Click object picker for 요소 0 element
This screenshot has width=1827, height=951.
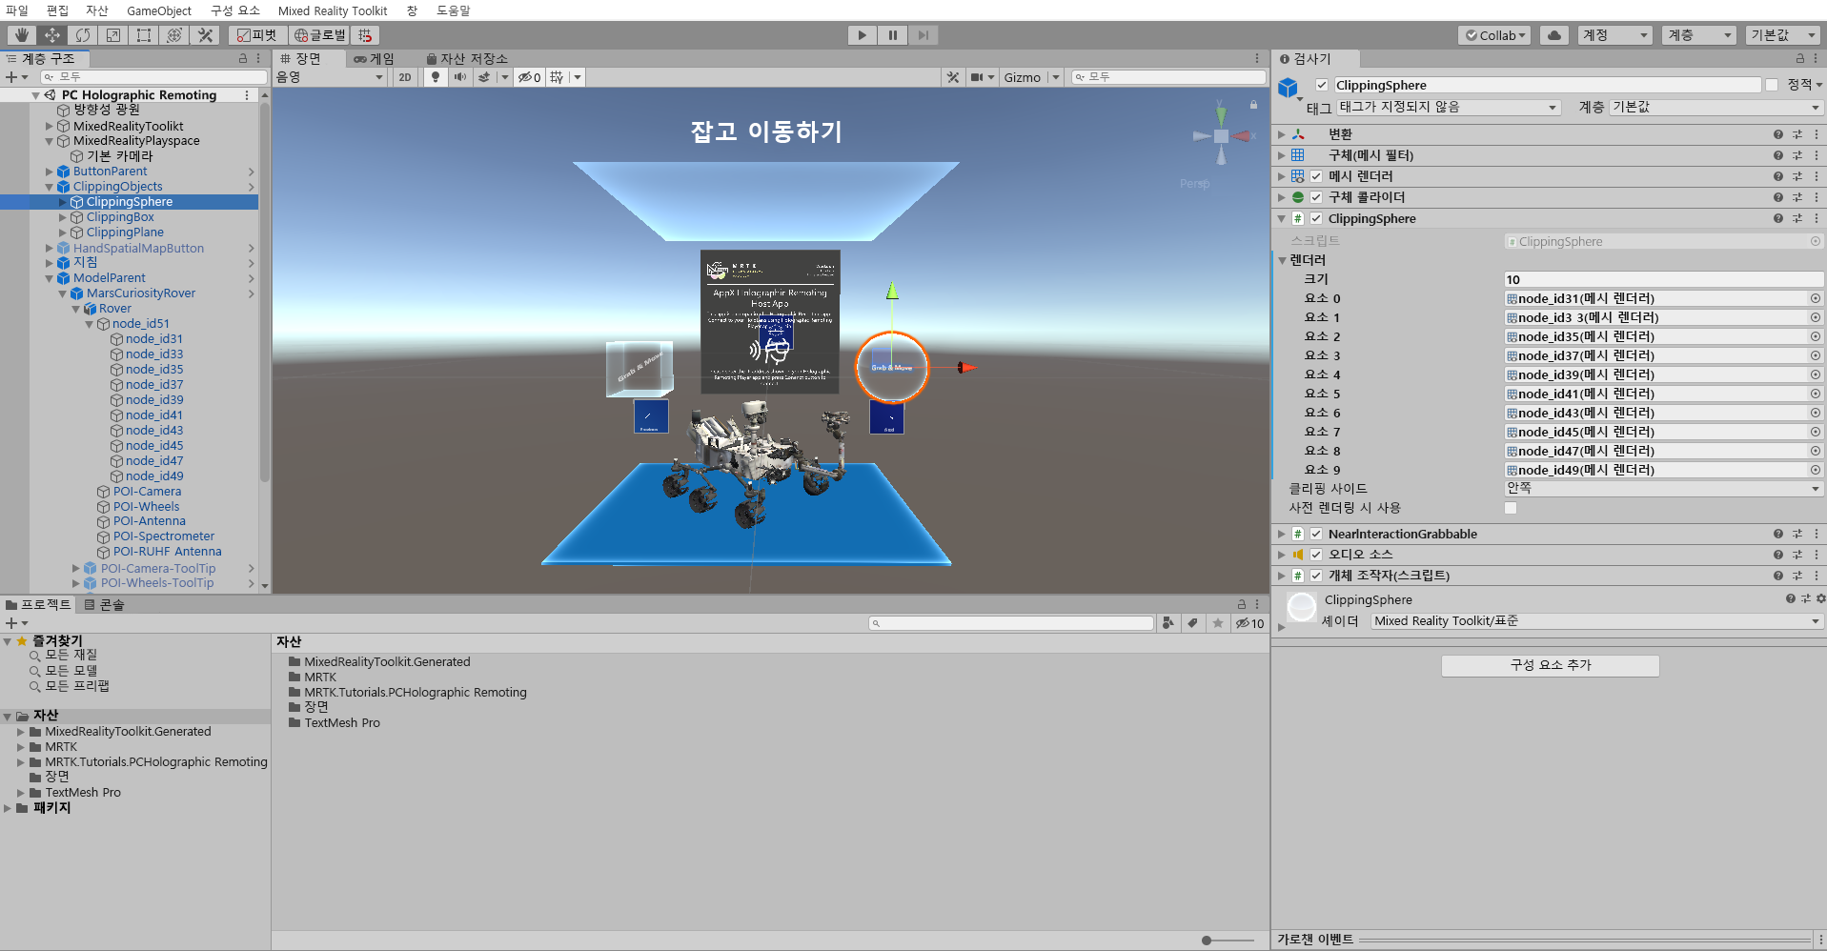point(1815,298)
